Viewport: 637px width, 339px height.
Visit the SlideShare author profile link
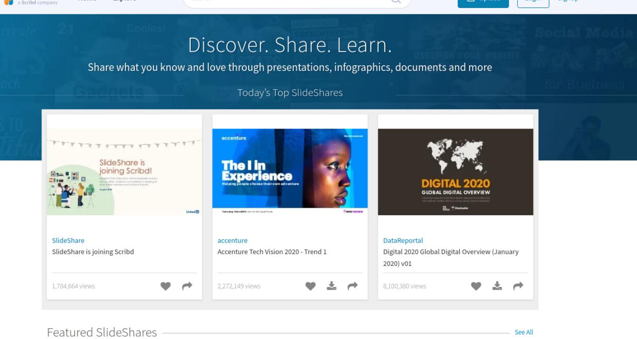(x=68, y=240)
